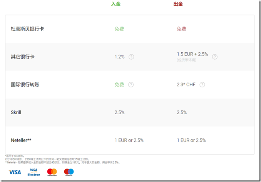Click the Skrill 2.5% withdrawal fee
This screenshot has width=261, height=182.
(182, 112)
